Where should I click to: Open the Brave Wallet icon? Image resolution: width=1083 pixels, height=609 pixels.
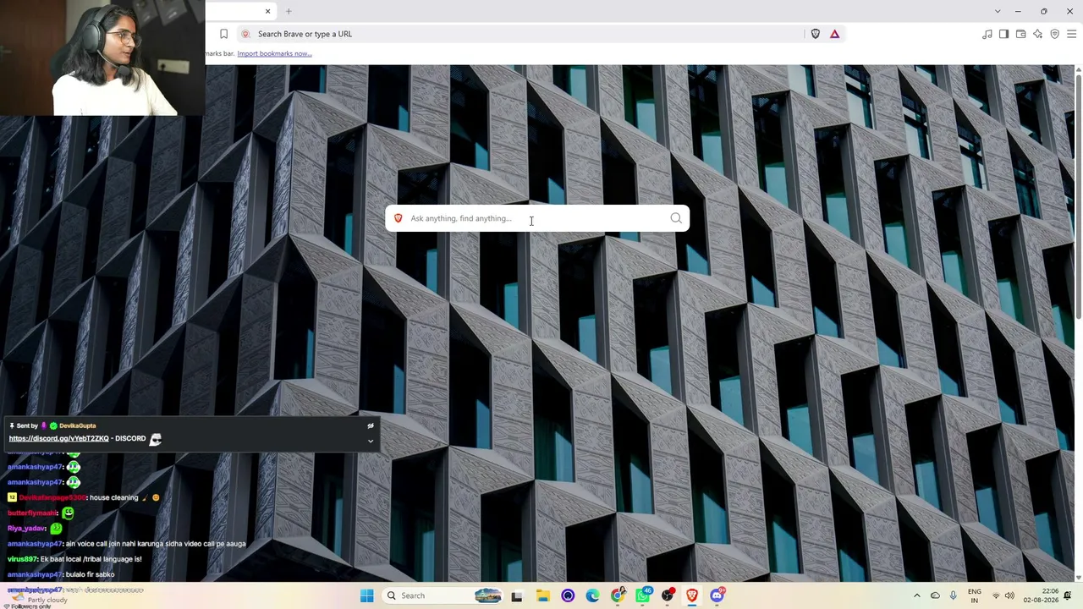(1021, 34)
